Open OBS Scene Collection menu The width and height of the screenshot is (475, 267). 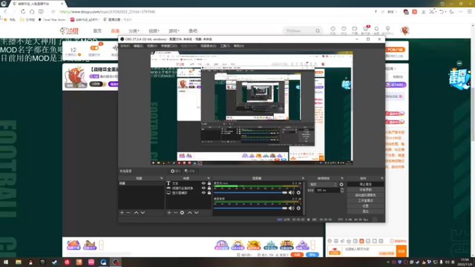(208, 46)
